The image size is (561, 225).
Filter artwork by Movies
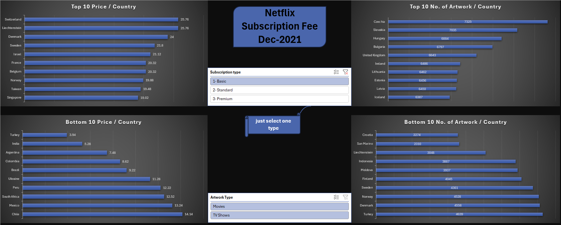(x=279, y=206)
